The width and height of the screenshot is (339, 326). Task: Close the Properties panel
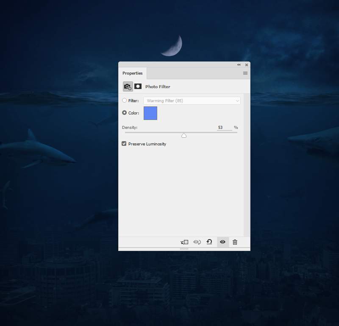click(x=247, y=65)
